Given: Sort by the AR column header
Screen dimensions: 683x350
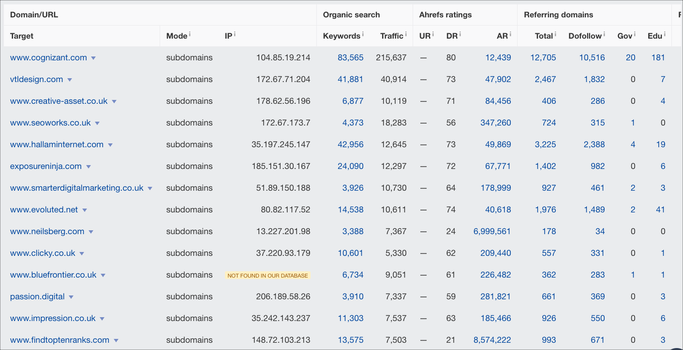Looking at the screenshot, I should [x=502, y=36].
